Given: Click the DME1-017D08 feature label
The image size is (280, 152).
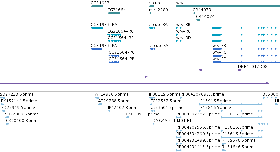Looking at the screenshot, I should tap(252, 67).
